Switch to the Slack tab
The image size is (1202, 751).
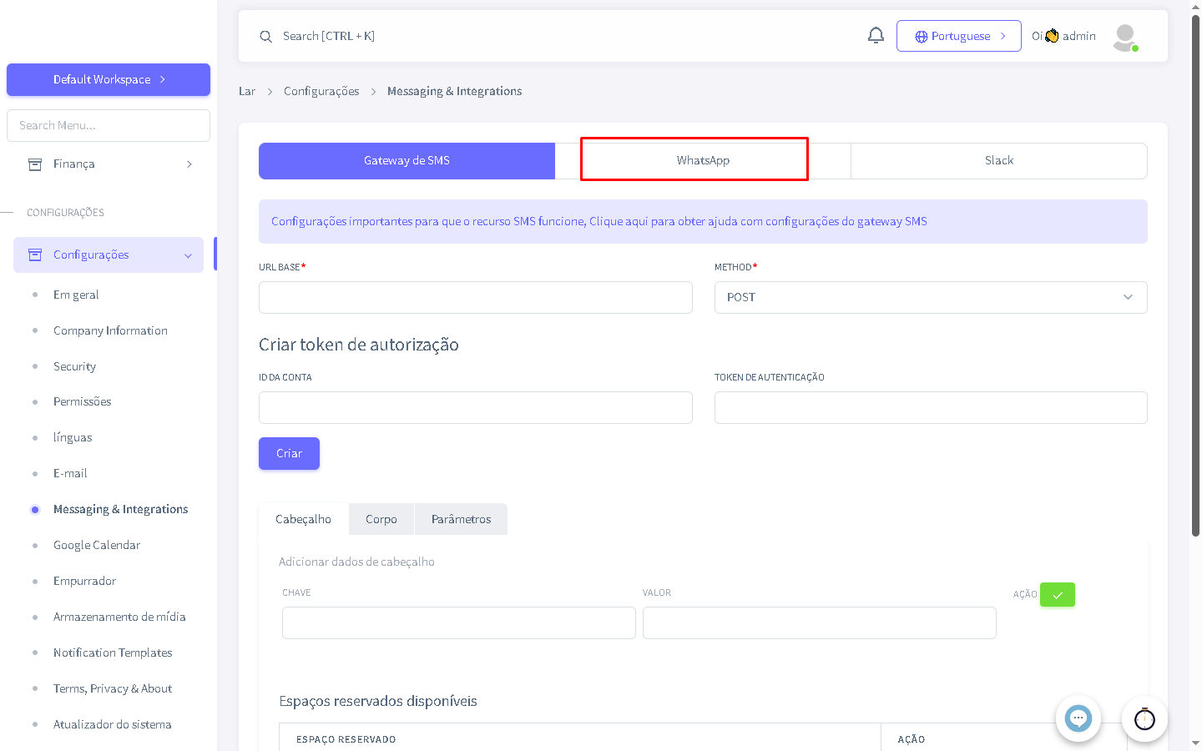pos(998,160)
